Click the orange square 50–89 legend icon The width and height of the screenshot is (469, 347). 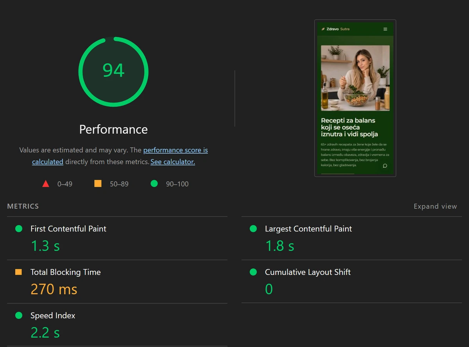click(x=98, y=183)
